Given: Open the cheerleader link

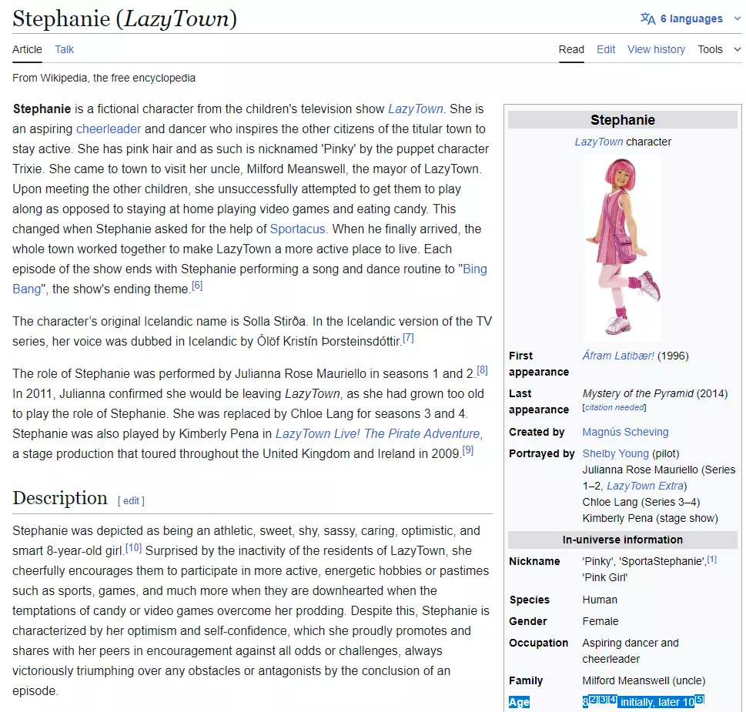Looking at the screenshot, I should [x=109, y=129].
